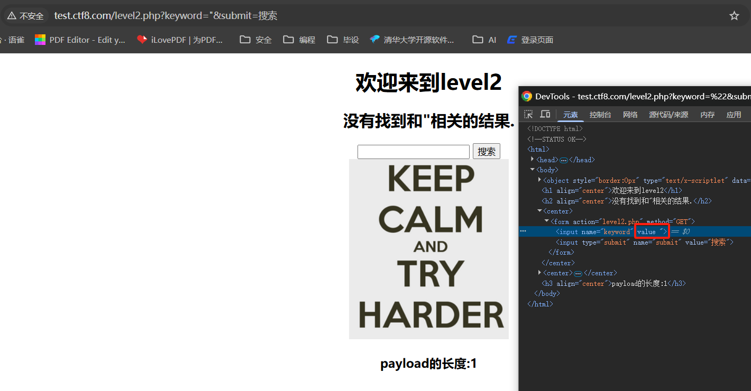This screenshot has width=751, height=391.
Task: Expand the object element node
Action: pos(539,180)
